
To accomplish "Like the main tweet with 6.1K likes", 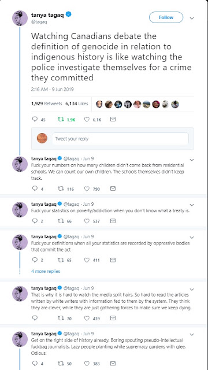I will (87, 120).
